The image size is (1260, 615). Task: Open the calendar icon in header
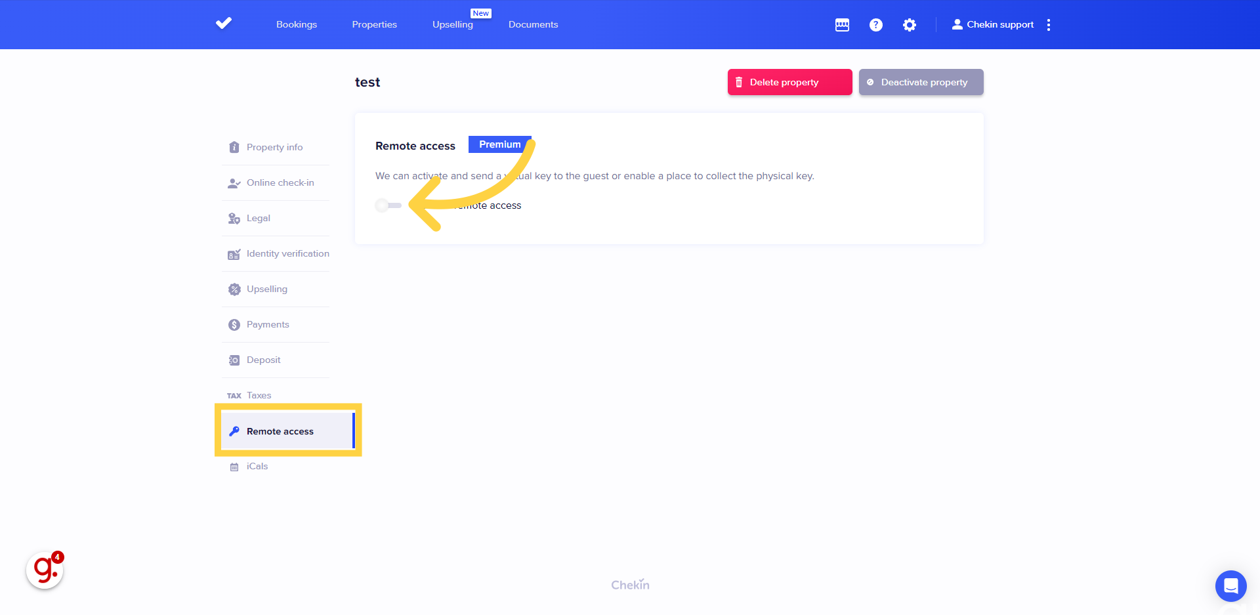pos(842,25)
